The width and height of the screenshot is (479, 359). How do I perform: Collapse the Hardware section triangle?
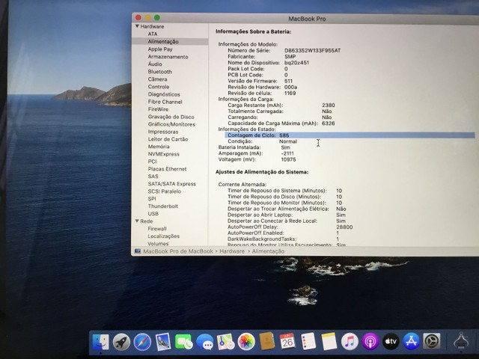tap(137, 26)
